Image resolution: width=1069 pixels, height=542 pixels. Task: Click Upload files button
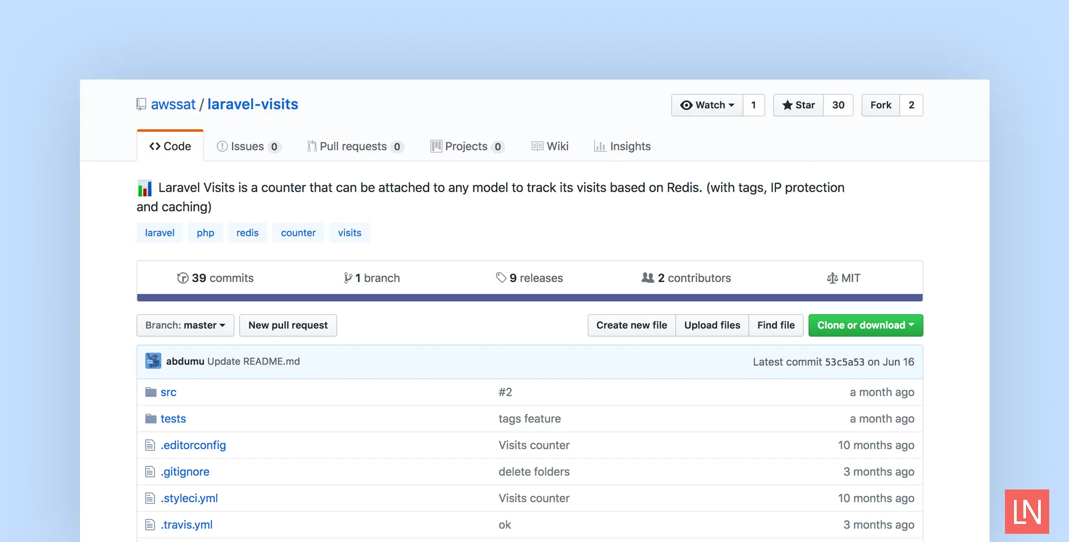[x=712, y=325]
